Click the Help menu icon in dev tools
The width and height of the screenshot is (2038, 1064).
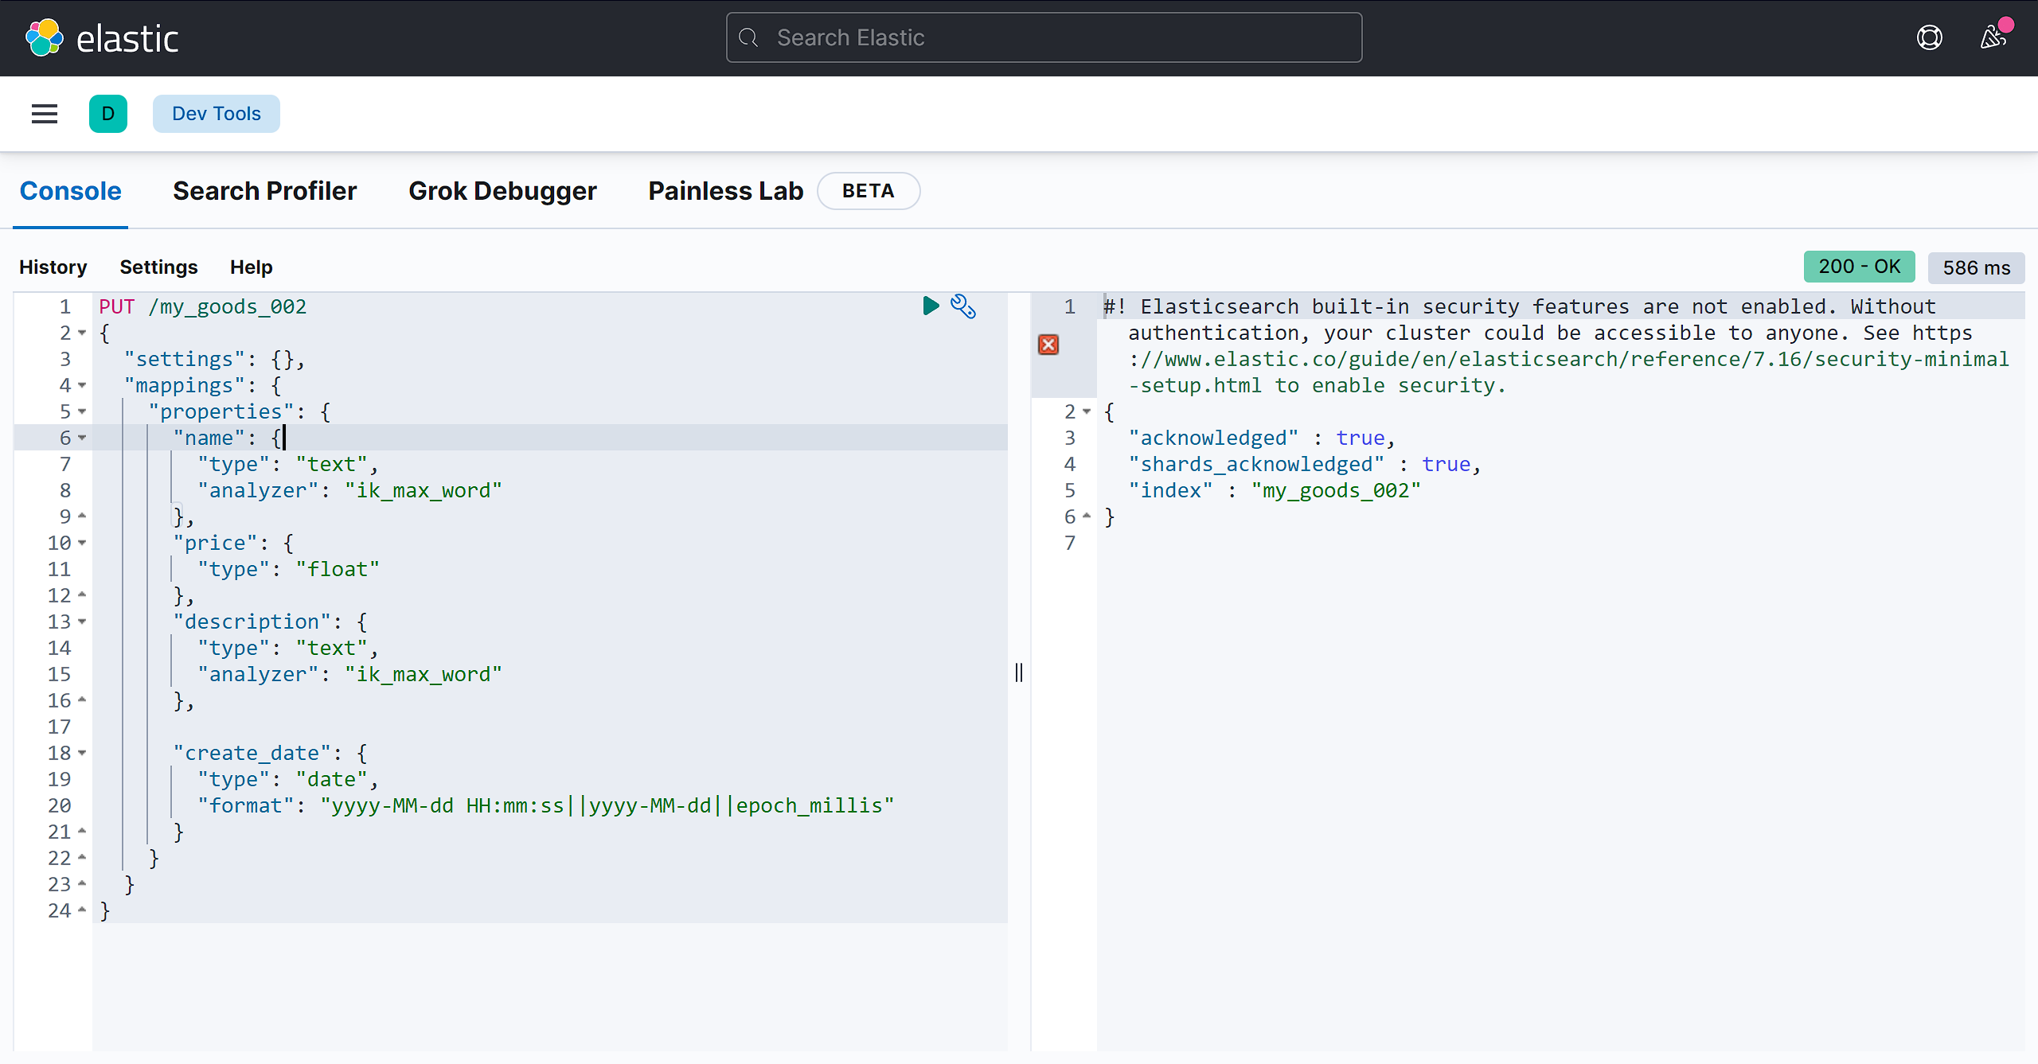(251, 267)
